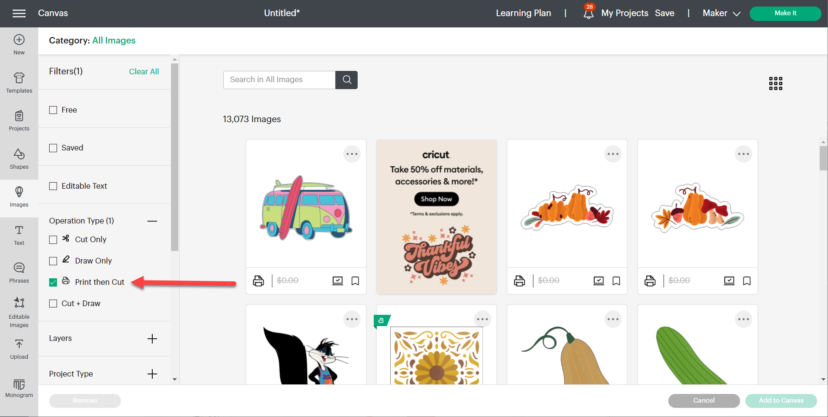828x417 pixels.
Task: Open more options on mushroom pumpkin sticker
Action: click(x=744, y=154)
